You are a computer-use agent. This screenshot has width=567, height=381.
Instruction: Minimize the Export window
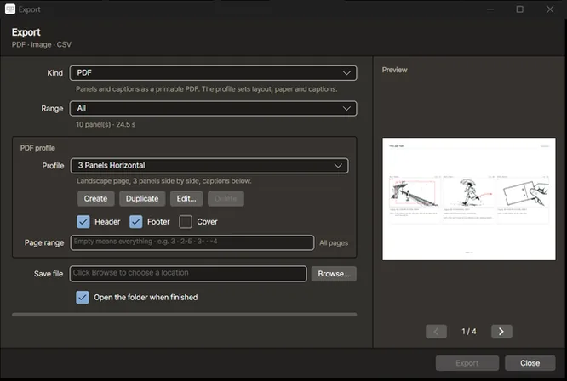click(x=490, y=9)
